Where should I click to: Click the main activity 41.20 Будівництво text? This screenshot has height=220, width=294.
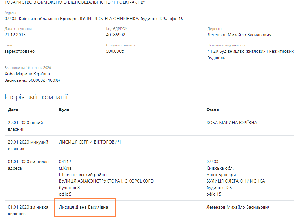[x=250, y=51]
